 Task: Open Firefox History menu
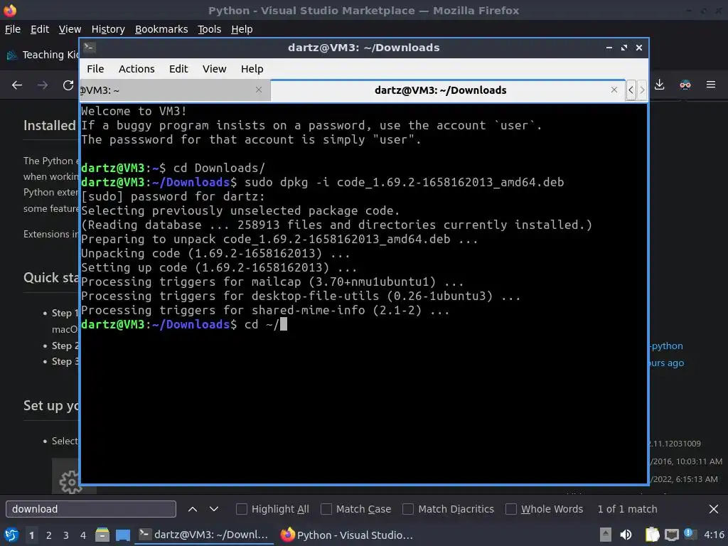pyautogui.click(x=108, y=29)
